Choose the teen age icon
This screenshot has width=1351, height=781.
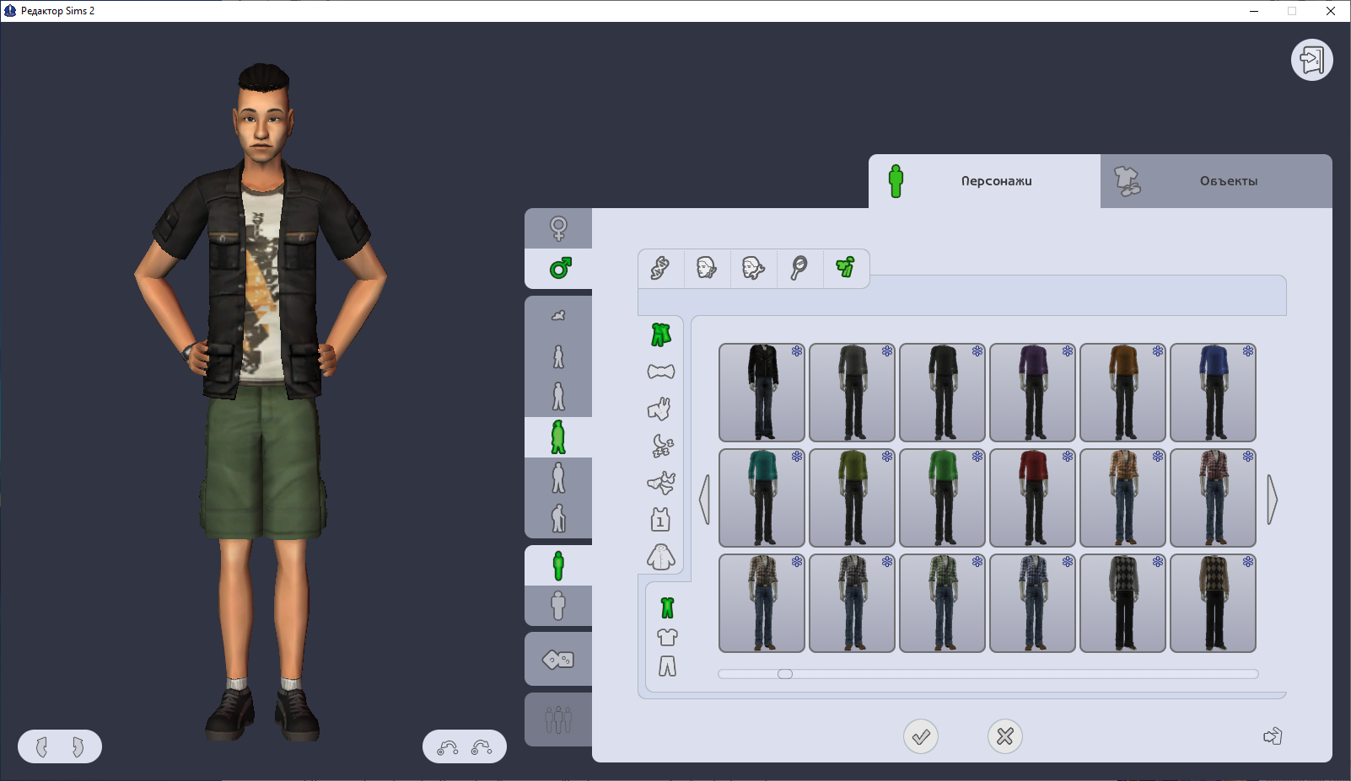point(558,397)
